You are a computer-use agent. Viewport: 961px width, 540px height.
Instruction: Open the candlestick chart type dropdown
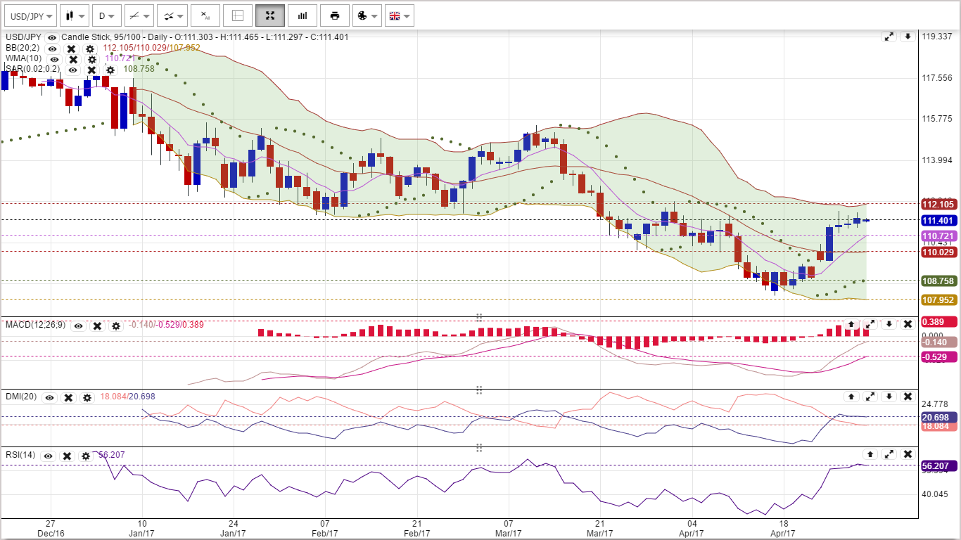(75, 15)
